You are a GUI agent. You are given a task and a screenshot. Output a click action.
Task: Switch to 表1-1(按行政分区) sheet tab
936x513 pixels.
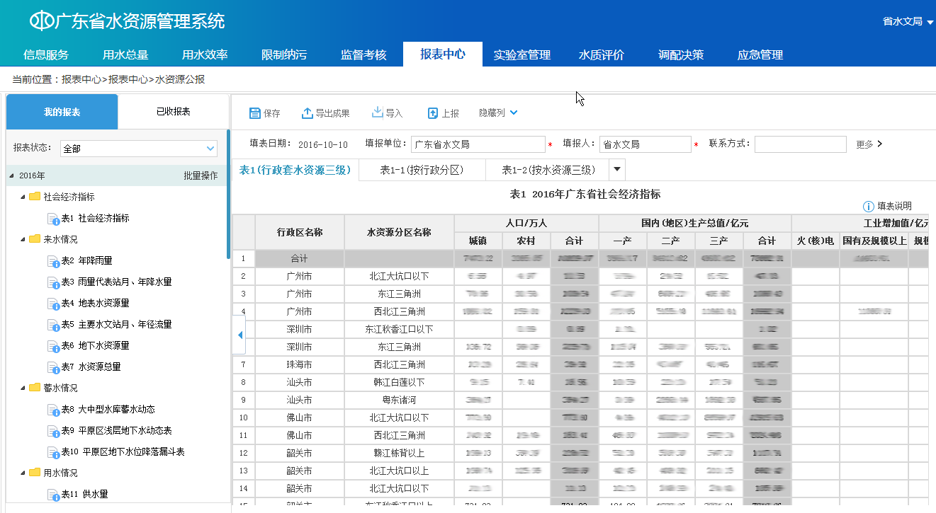pyautogui.click(x=422, y=170)
